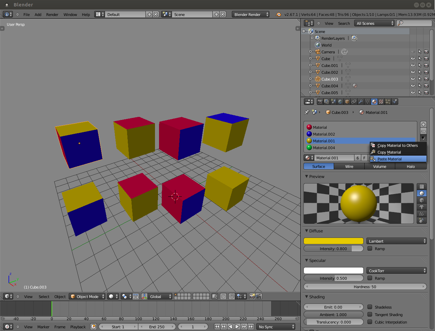Open the Object Constraints chain tab
435x331 pixels.
coord(354,102)
